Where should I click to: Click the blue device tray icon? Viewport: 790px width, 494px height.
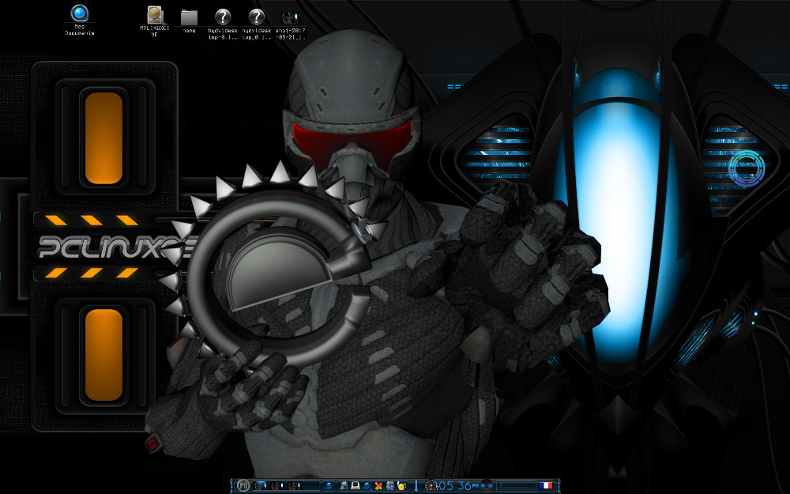point(390,486)
